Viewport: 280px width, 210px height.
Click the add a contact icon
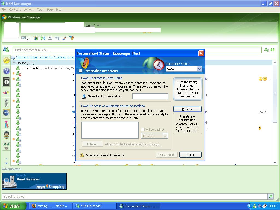266,50
